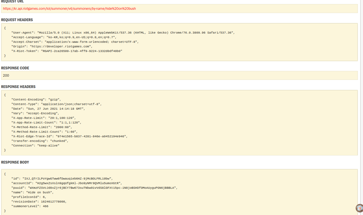Click the profileIconId 6 line

(x=29, y=197)
